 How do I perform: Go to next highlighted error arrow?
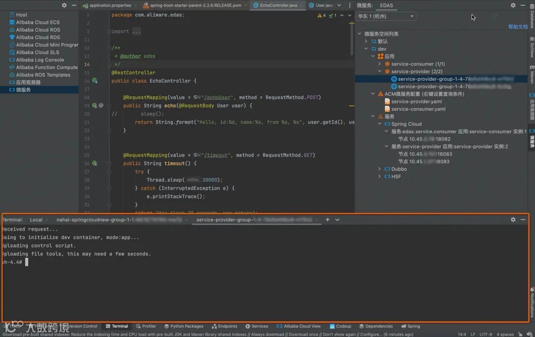(x=349, y=15)
